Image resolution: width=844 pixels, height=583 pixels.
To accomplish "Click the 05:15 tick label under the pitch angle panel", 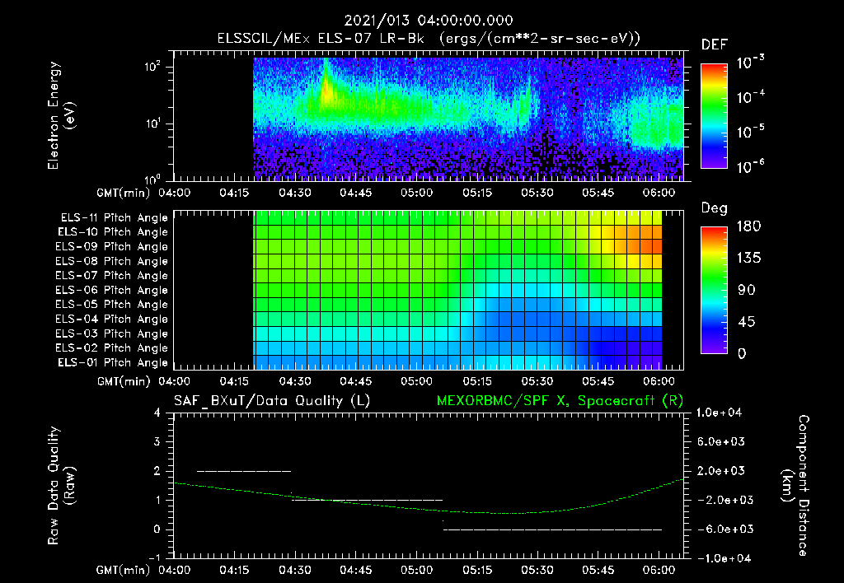I will click(477, 381).
